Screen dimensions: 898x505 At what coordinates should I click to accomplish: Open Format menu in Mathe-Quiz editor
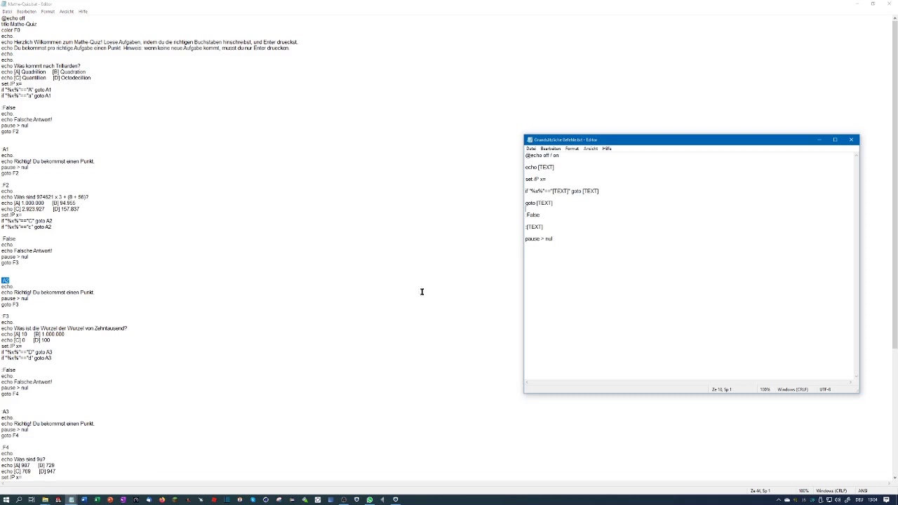[x=48, y=11]
